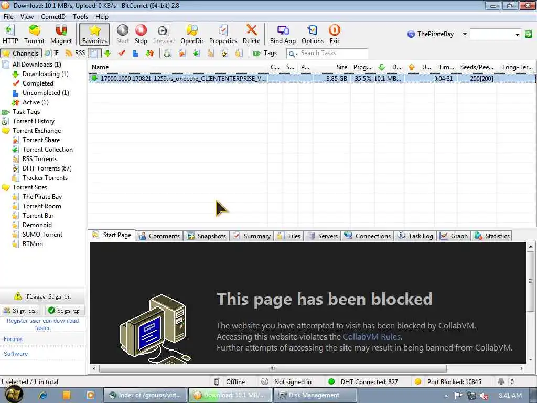Open Disk Management from taskbar
Screen dimensions: 537x403
(x=314, y=395)
